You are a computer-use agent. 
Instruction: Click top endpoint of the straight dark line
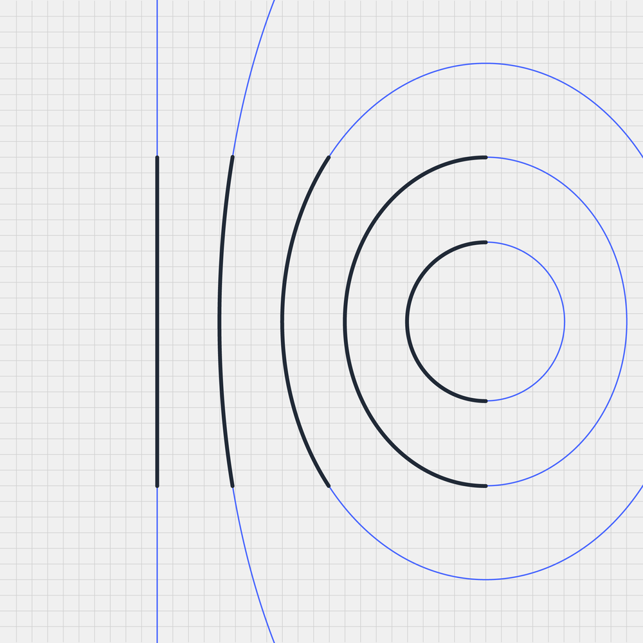pos(157,157)
